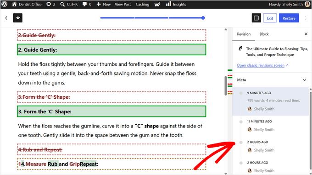Open comments bubble showing 0
This screenshot has width=312, height=175.
point(87,4)
